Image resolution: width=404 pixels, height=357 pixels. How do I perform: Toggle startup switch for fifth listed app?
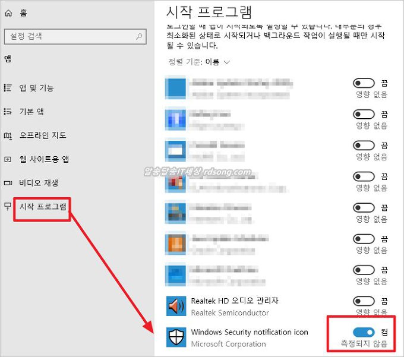pyautogui.click(x=364, y=208)
